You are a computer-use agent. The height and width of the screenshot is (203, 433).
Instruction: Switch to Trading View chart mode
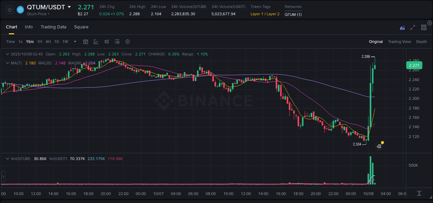coord(399,42)
